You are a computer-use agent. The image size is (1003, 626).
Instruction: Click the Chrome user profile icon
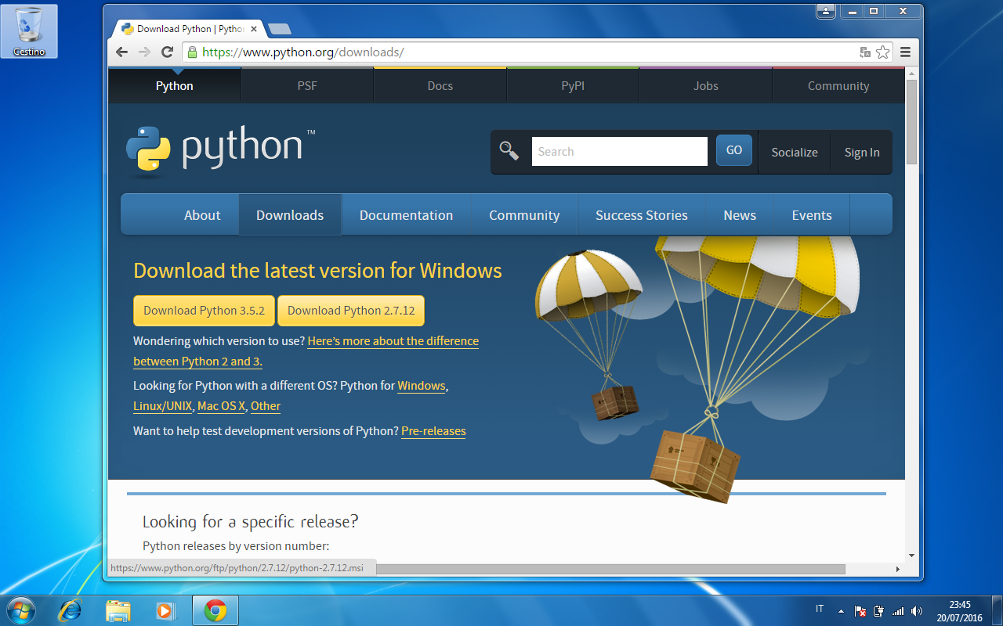click(826, 11)
